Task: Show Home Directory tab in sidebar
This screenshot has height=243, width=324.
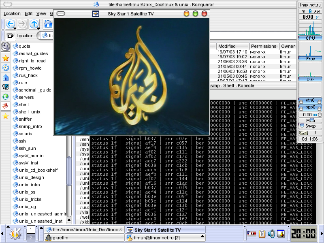Action: pyautogui.click(x=6, y=77)
